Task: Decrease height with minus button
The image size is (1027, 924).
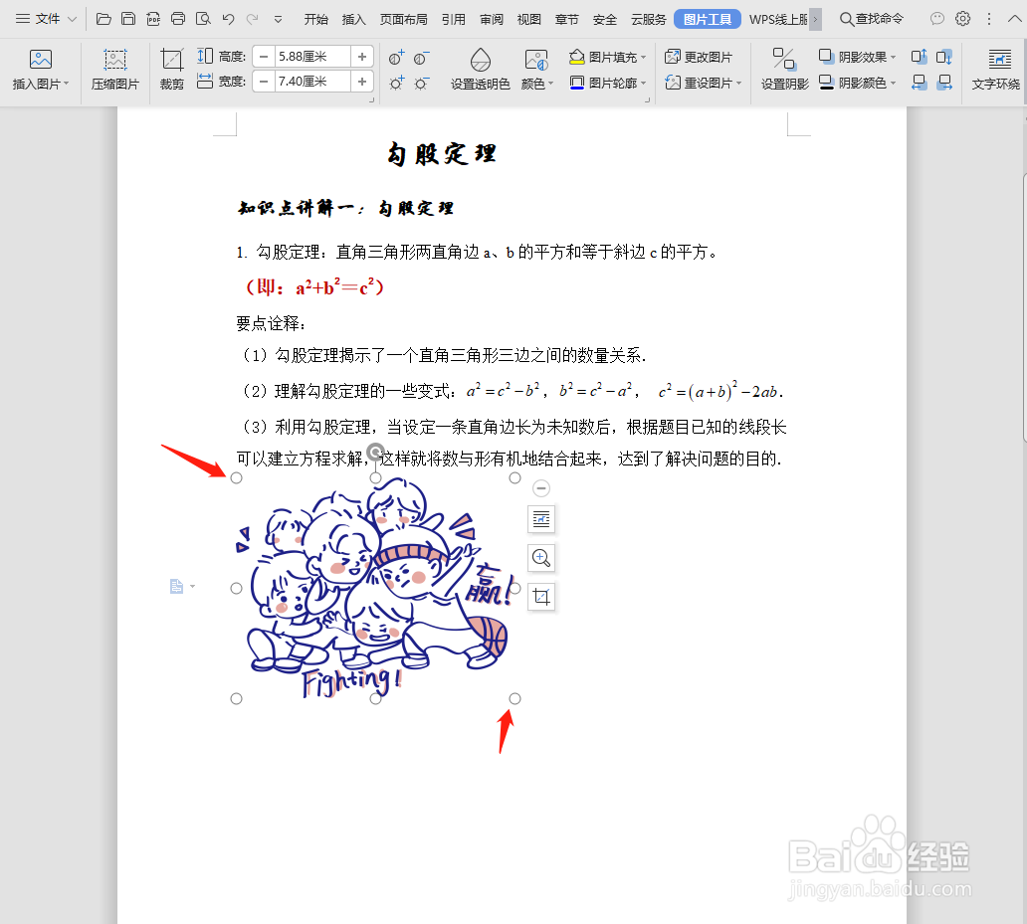Action: (264, 57)
